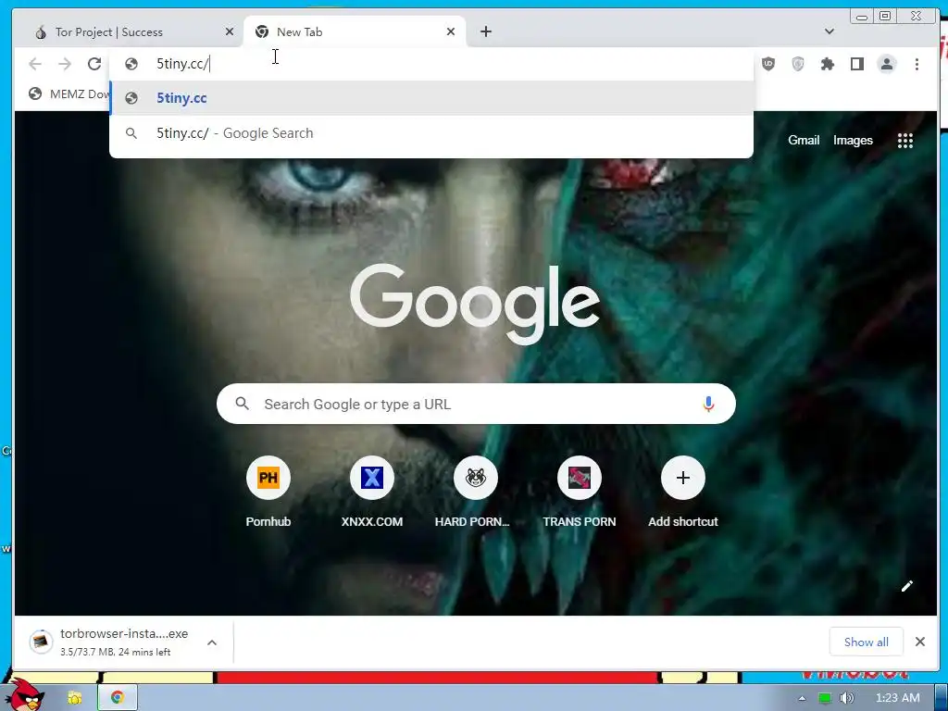Open the Google apps grid
This screenshot has height=711, width=948.
pyautogui.click(x=905, y=141)
